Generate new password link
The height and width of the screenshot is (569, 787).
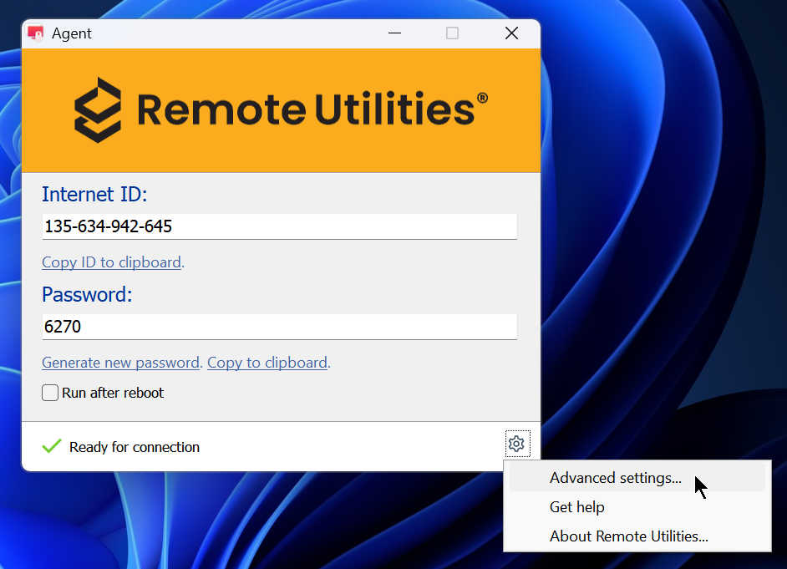[x=120, y=363]
